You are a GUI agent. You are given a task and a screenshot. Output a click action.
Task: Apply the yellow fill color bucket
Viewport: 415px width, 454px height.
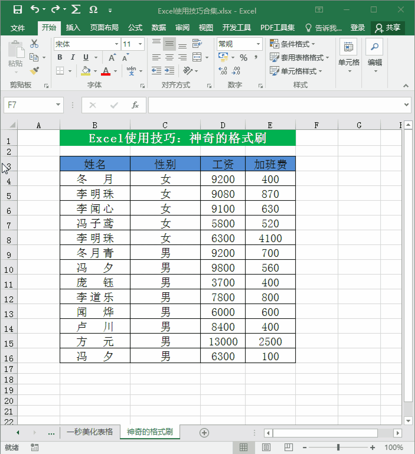click(x=86, y=71)
